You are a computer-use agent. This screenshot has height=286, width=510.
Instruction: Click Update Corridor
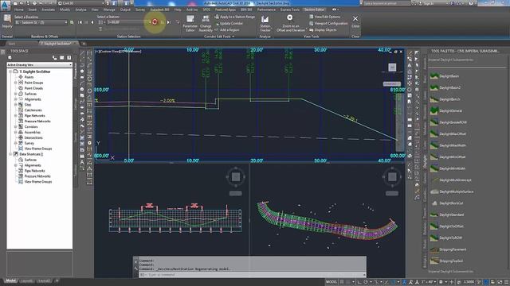pyautogui.click(x=229, y=23)
